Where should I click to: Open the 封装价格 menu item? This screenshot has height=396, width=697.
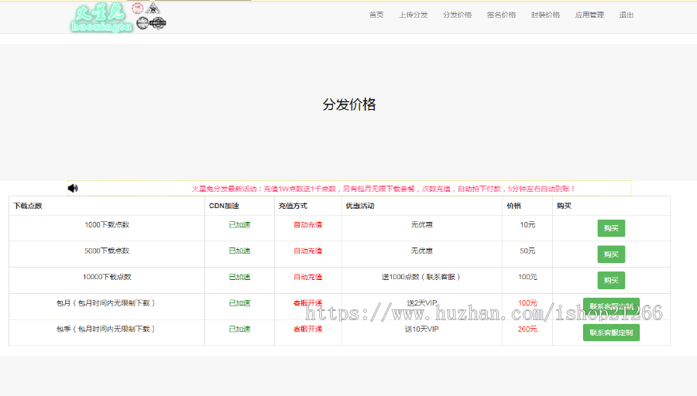(x=545, y=15)
